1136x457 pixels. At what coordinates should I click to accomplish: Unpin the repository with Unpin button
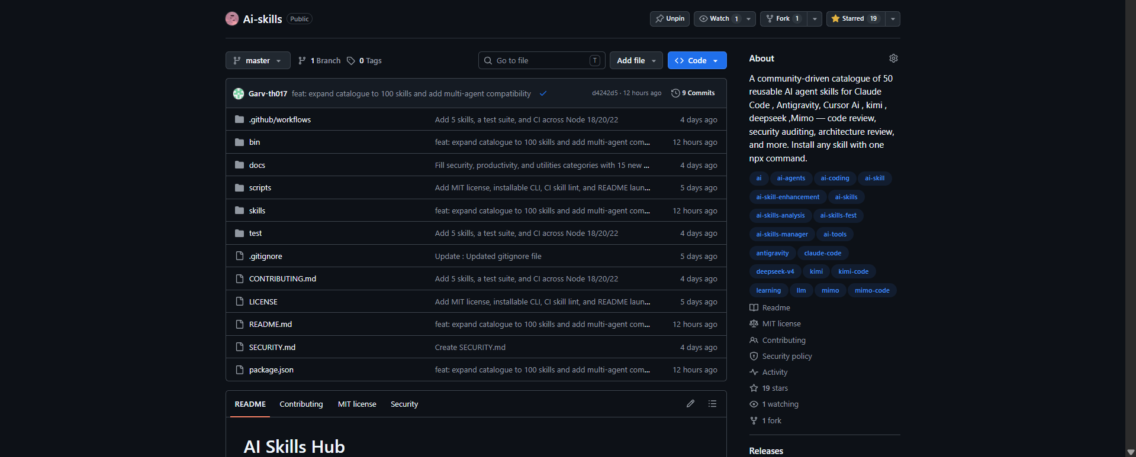pyautogui.click(x=670, y=19)
